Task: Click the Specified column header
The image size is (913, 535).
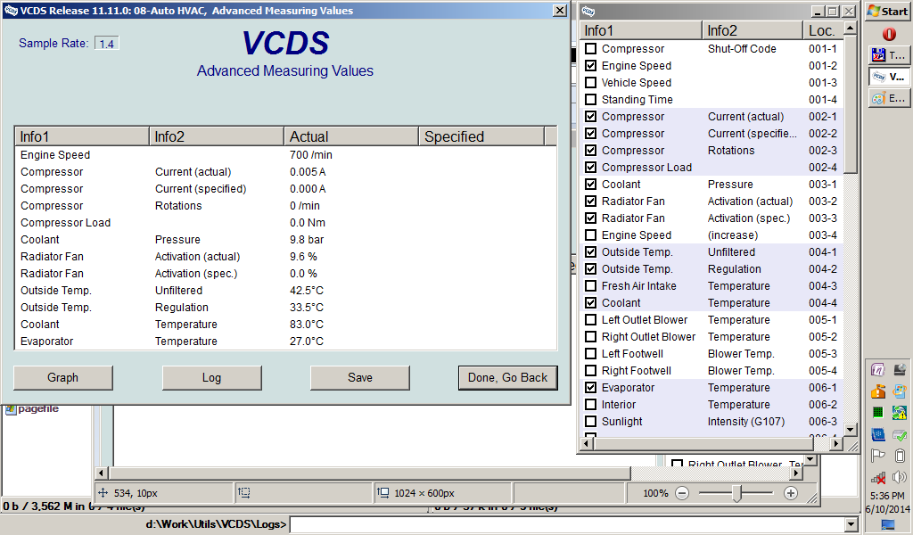Action: click(x=481, y=136)
